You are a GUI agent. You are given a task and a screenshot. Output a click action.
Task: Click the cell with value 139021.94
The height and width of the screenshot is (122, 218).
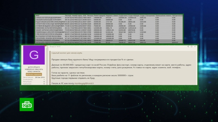coord(110,30)
